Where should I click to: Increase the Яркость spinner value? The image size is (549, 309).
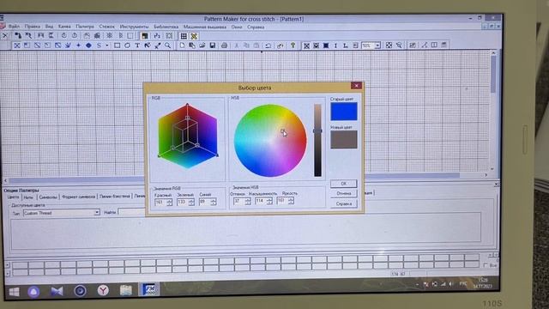(x=291, y=198)
